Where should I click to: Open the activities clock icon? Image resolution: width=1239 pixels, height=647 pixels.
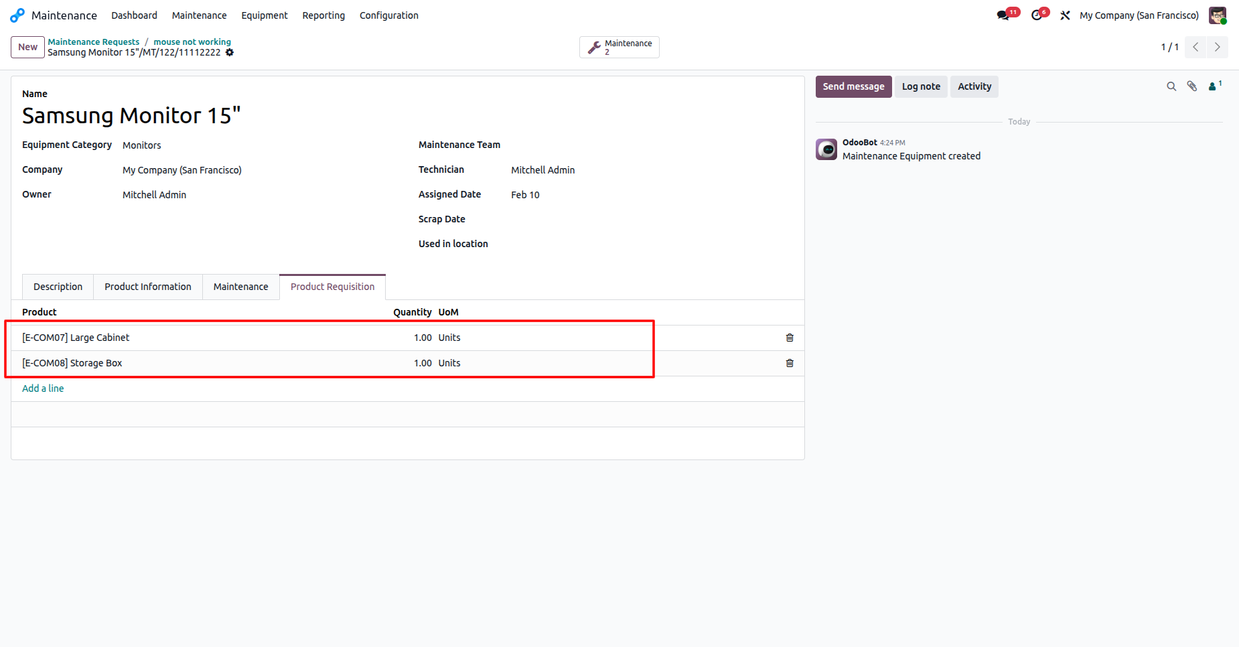pyautogui.click(x=1037, y=15)
